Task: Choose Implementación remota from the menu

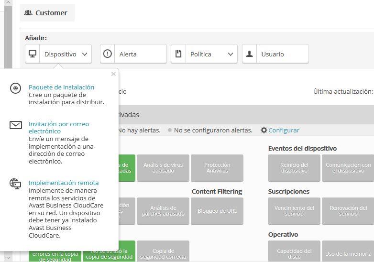Action: [64, 183]
